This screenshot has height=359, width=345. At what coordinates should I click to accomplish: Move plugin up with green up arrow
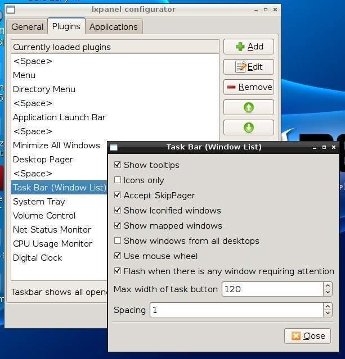point(248,107)
